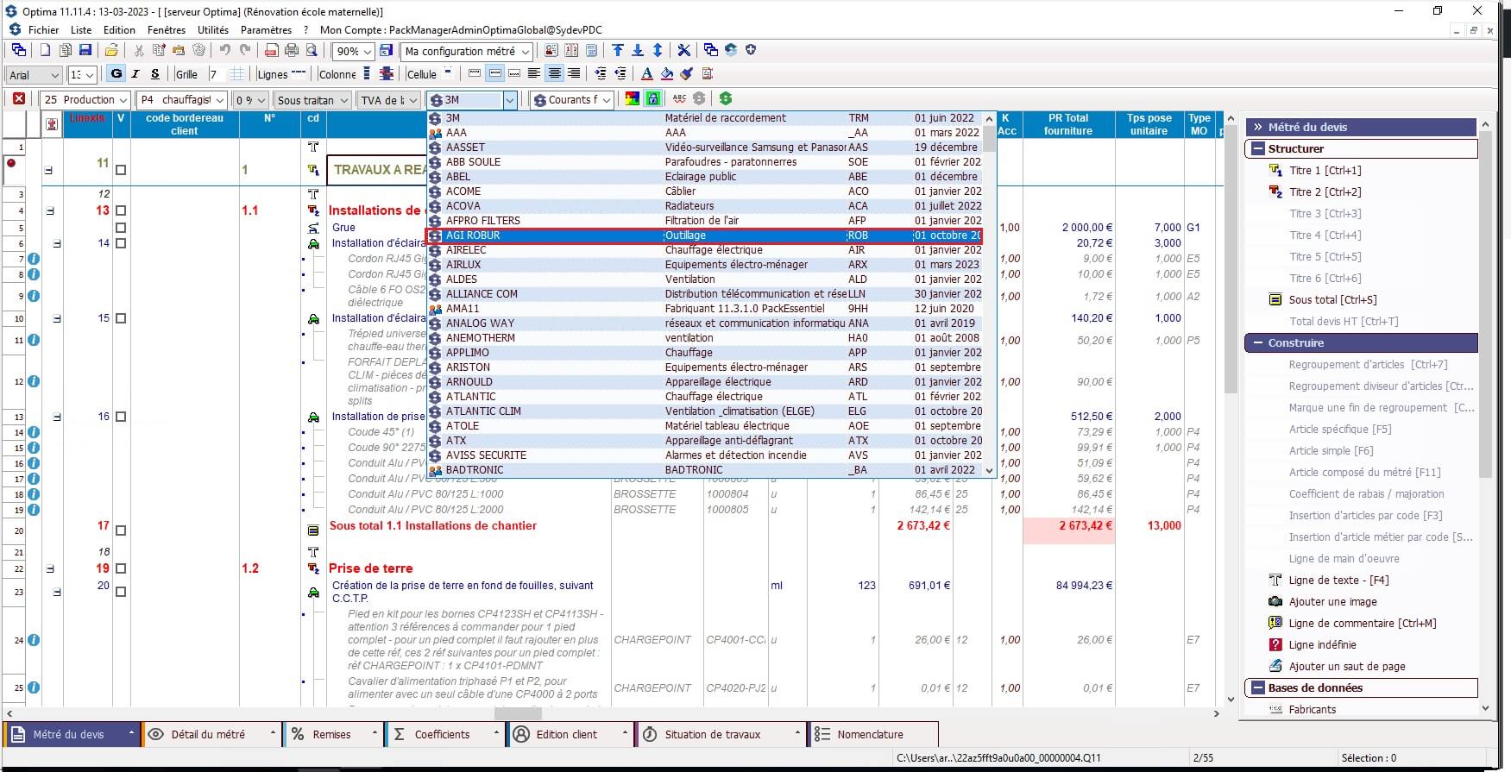Open the Utilités menu
This screenshot has height=772, width=1511.
(213, 29)
